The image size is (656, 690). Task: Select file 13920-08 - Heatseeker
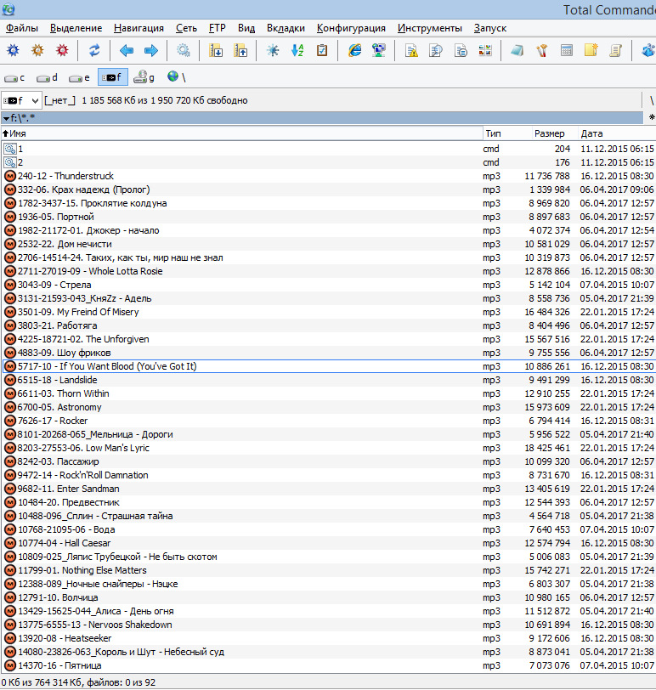coord(328,638)
